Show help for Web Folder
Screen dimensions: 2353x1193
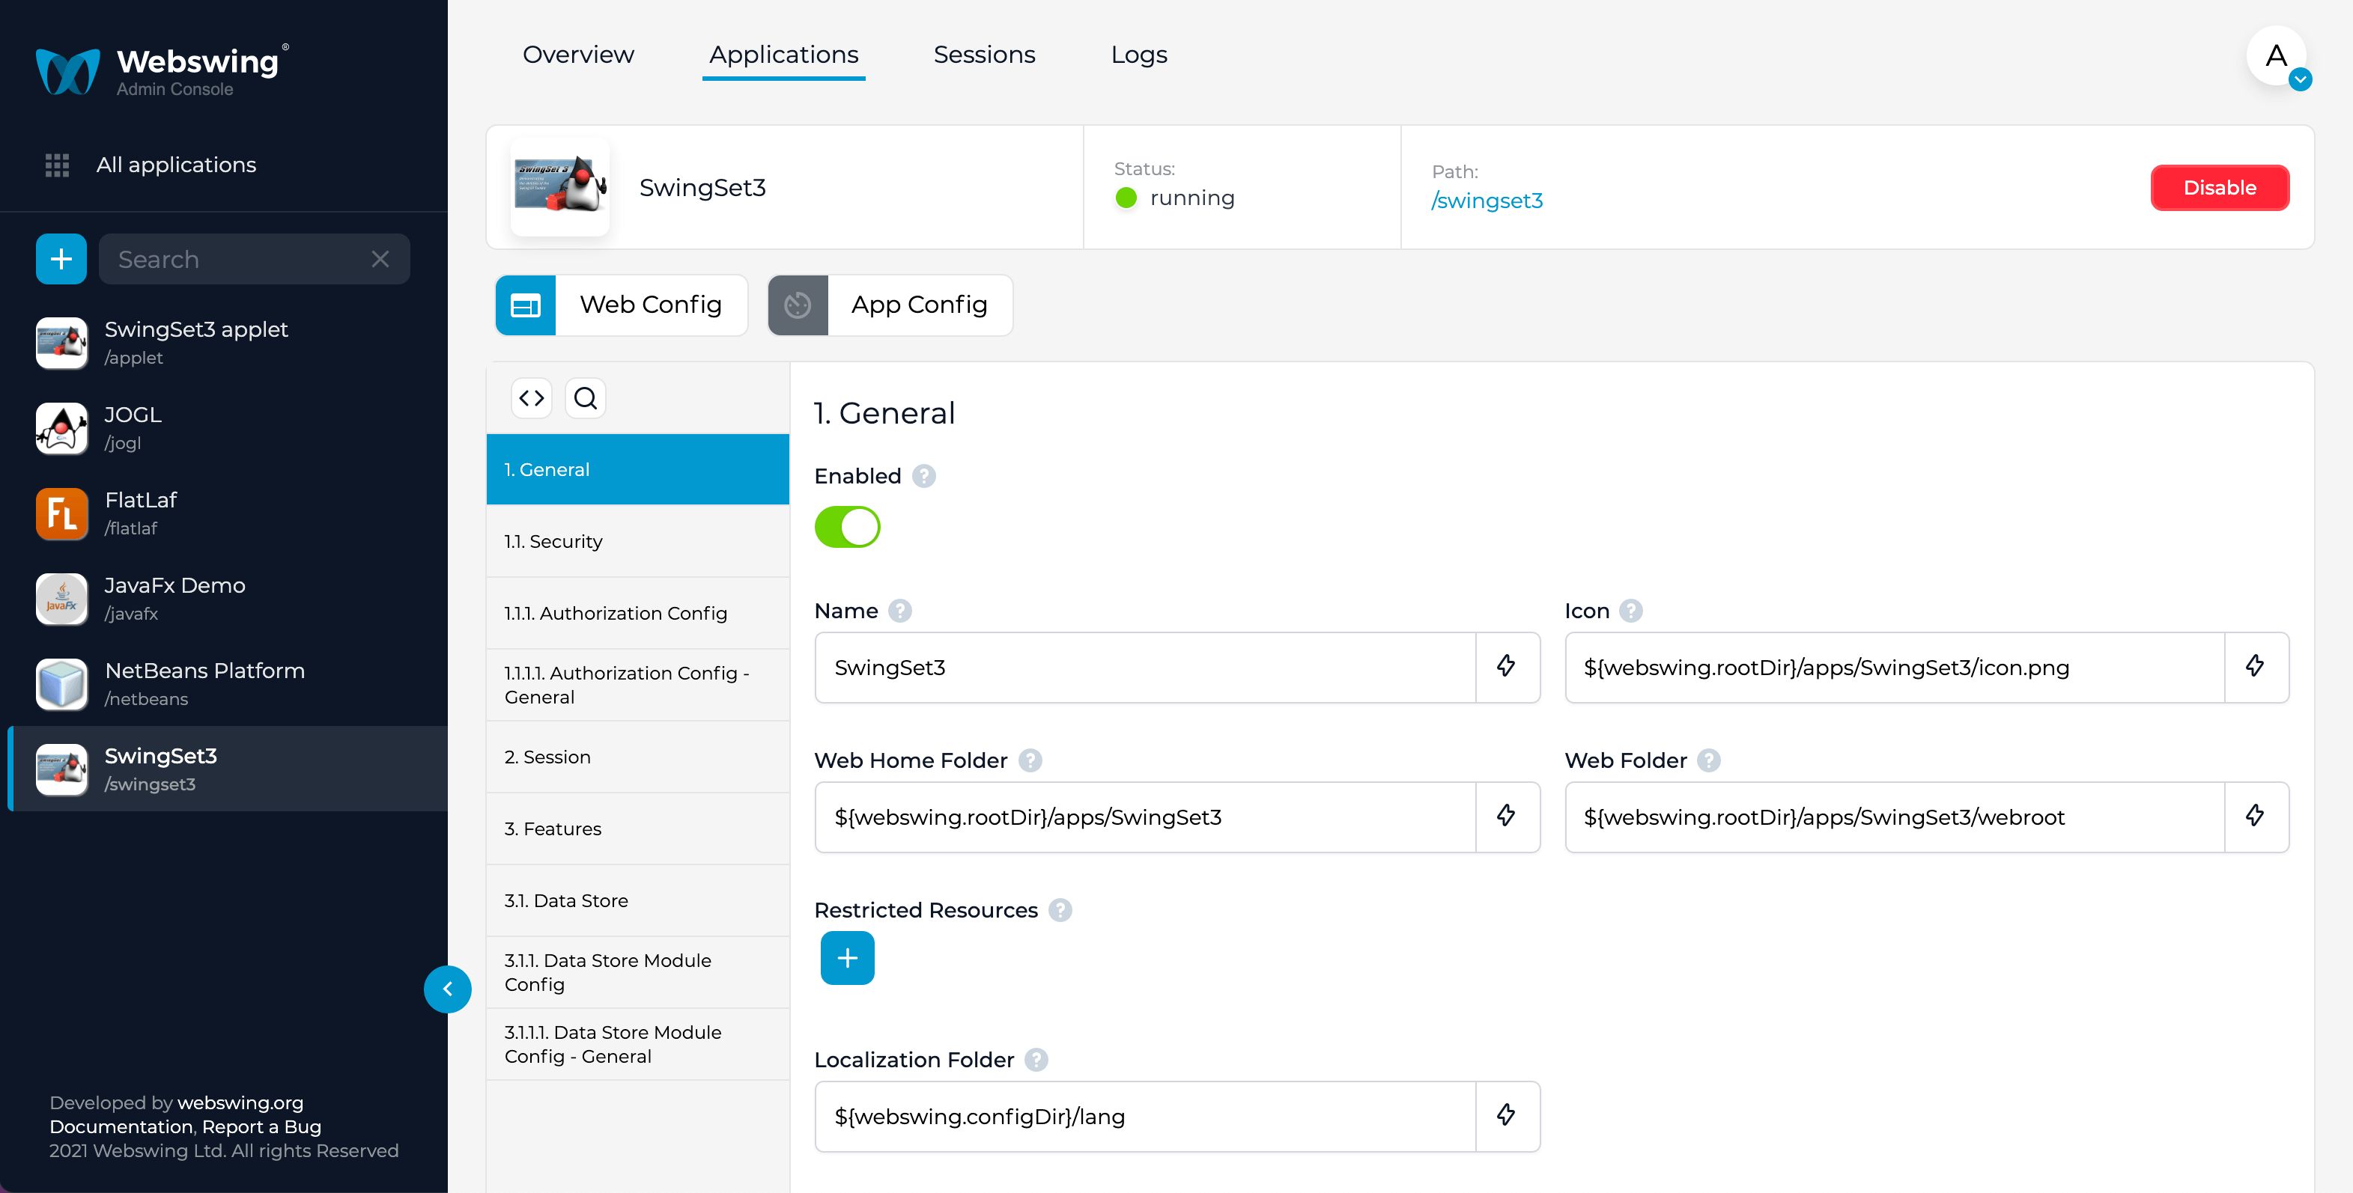click(1709, 760)
